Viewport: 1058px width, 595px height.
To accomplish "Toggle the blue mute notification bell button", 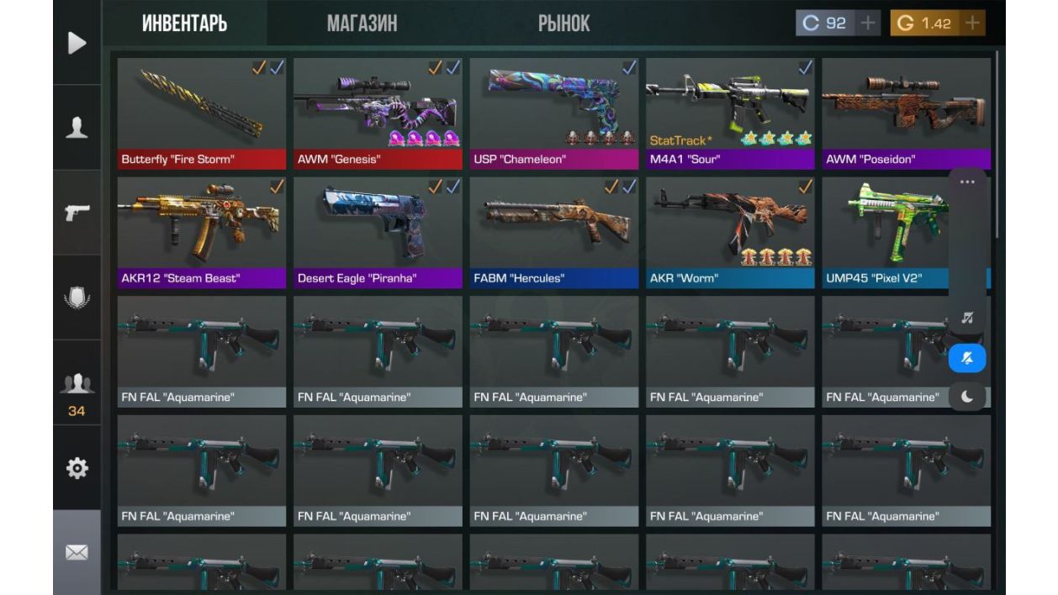I will pyautogui.click(x=967, y=359).
